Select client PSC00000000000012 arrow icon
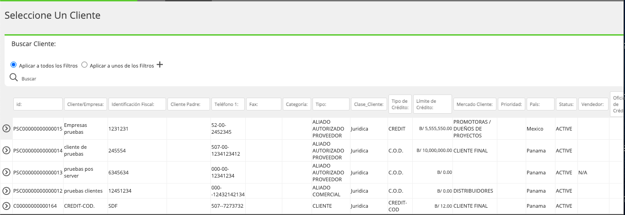The image size is (625, 215). click(6, 191)
